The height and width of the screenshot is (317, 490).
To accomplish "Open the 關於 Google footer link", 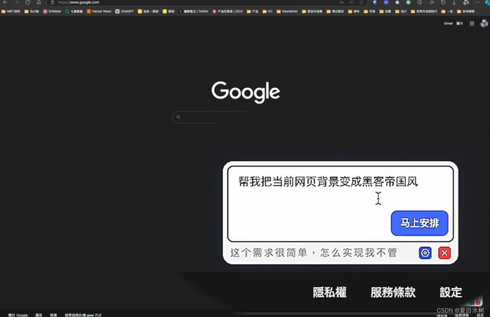I will pyautogui.click(x=18, y=315).
